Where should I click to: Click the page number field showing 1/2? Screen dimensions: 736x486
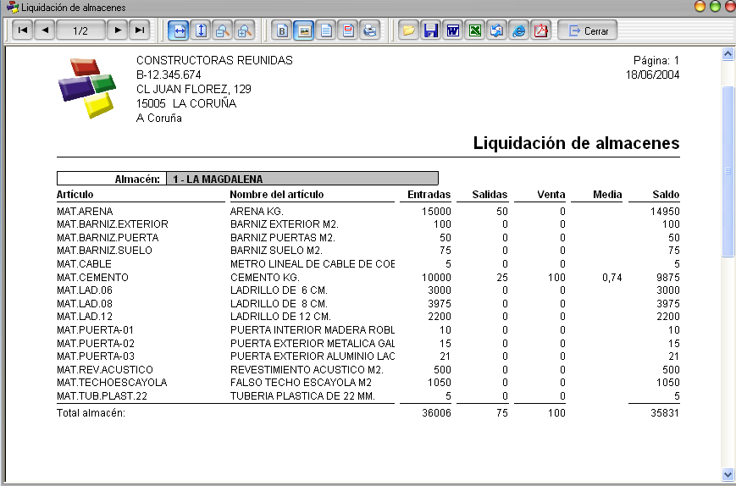click(x=80, y=30)
